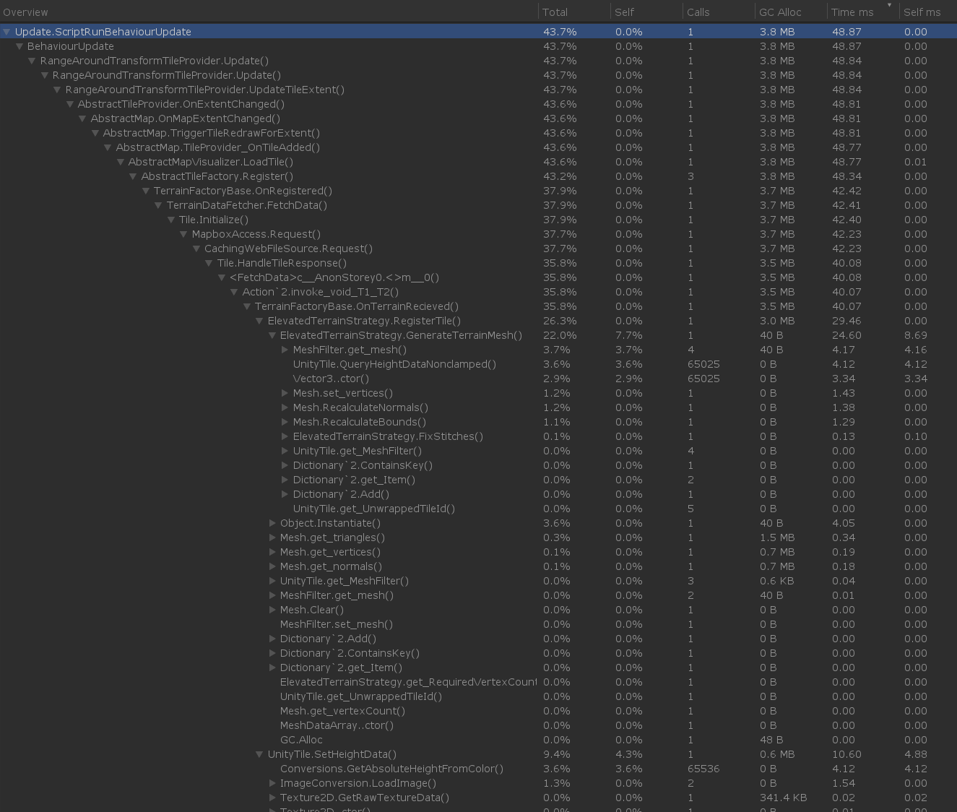Expand Mesh.RecalculateNormals() details
Screen dimensions: 957x812
click(x=284, y=407)
